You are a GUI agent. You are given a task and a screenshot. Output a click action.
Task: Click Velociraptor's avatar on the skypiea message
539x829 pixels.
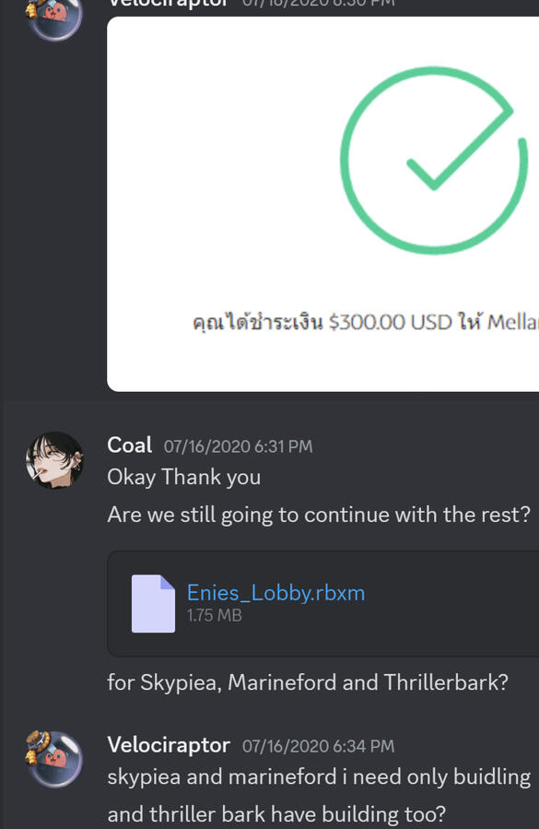pos(55,759)
